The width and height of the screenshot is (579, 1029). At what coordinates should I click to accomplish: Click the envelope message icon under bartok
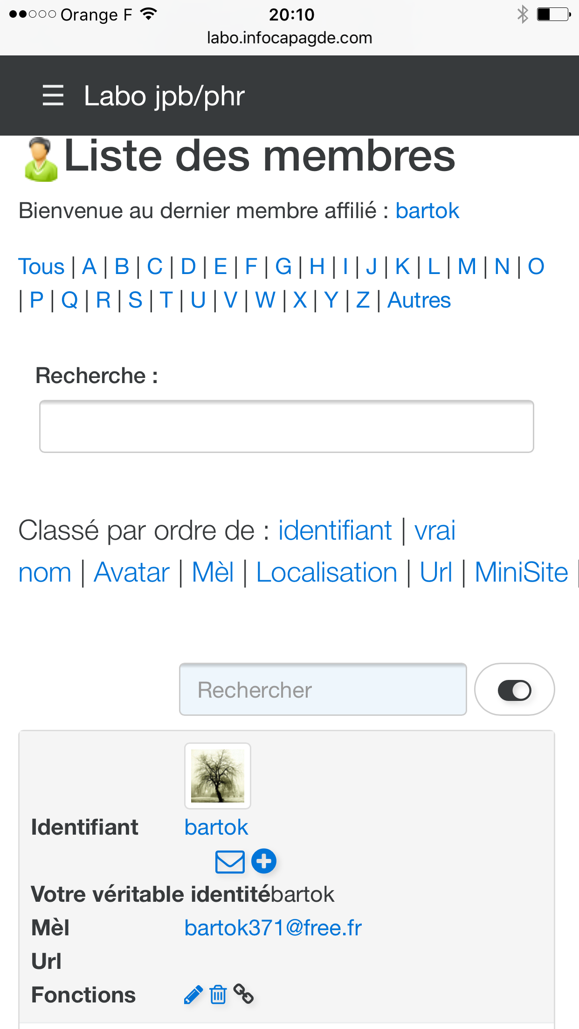point(230,862)
